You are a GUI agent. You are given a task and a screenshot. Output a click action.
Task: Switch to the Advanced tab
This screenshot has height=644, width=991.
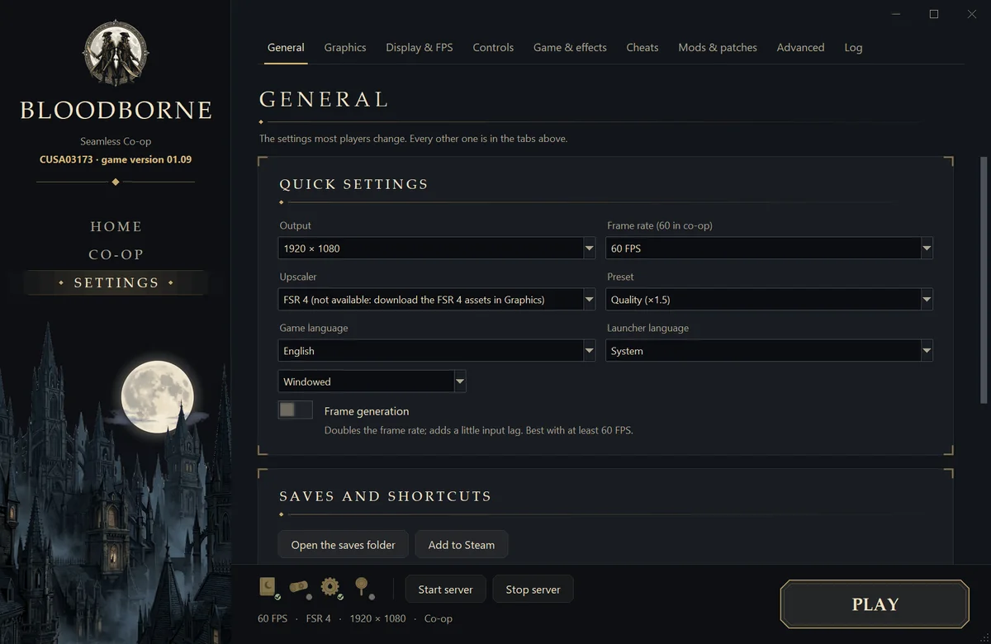tap(800, 47)
